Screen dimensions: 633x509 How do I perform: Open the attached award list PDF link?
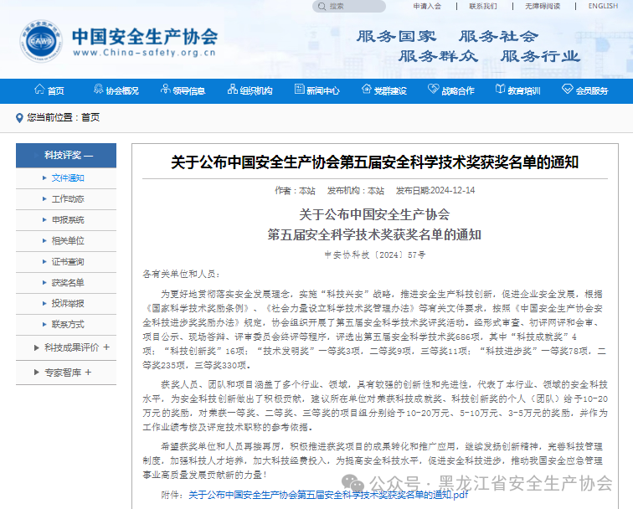pos(327,495)
